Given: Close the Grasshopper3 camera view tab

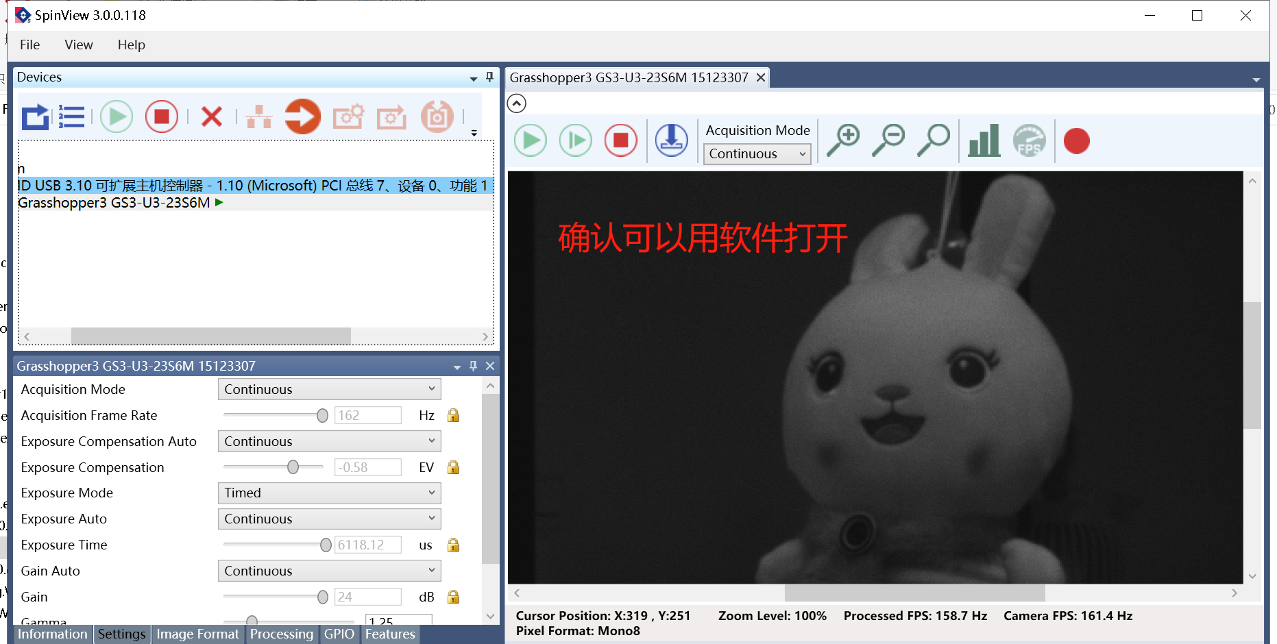Looking at the screenshot, I should coord(760,77).
